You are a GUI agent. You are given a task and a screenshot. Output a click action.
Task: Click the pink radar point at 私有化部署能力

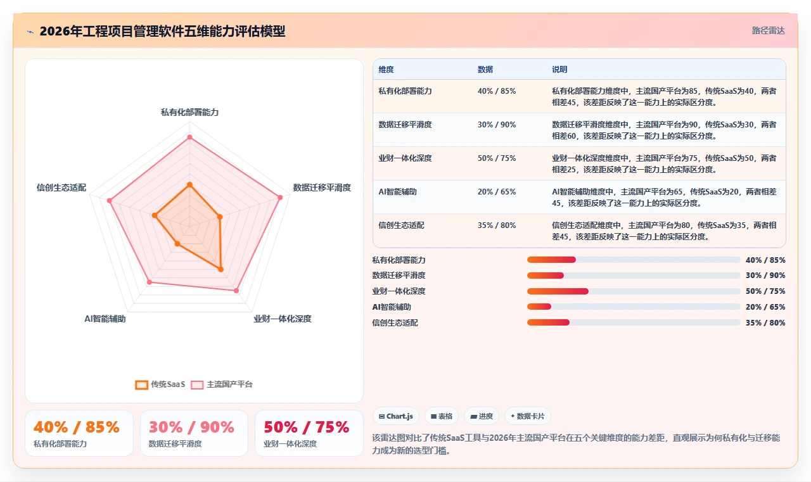(189, 137)
